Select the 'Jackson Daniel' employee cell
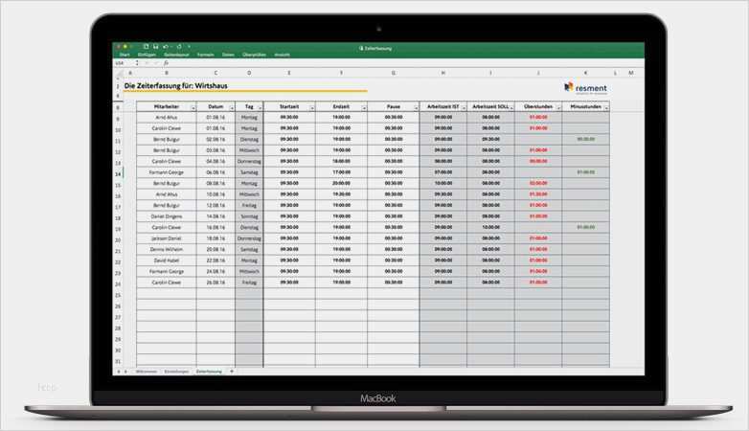Viewport: 749px width, 431px height. tap(167, 238)
